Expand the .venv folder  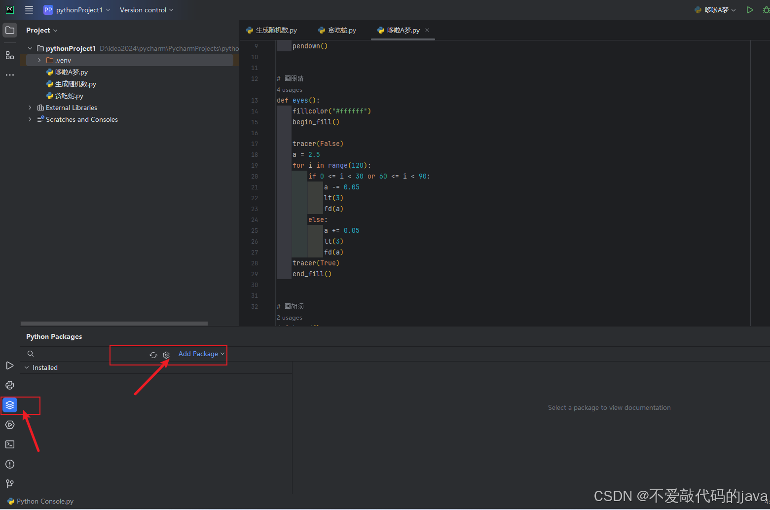(x=39, y=60)
